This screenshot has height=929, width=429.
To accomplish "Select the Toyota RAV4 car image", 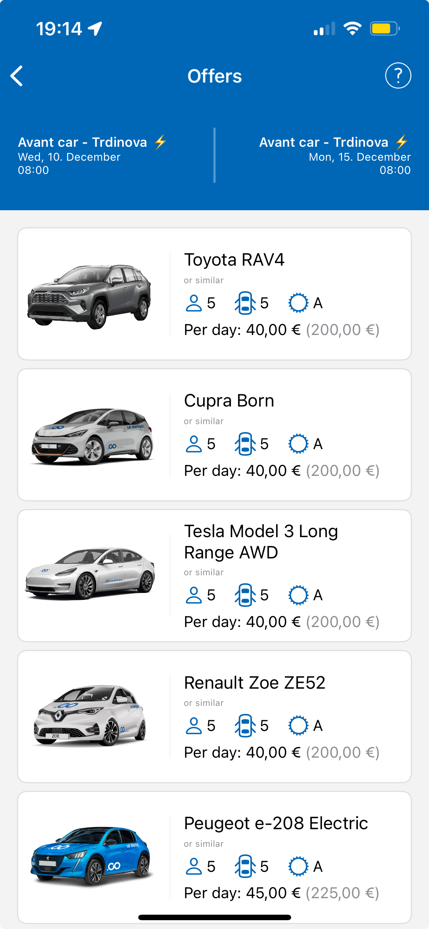I will click(x=90, y=296).
